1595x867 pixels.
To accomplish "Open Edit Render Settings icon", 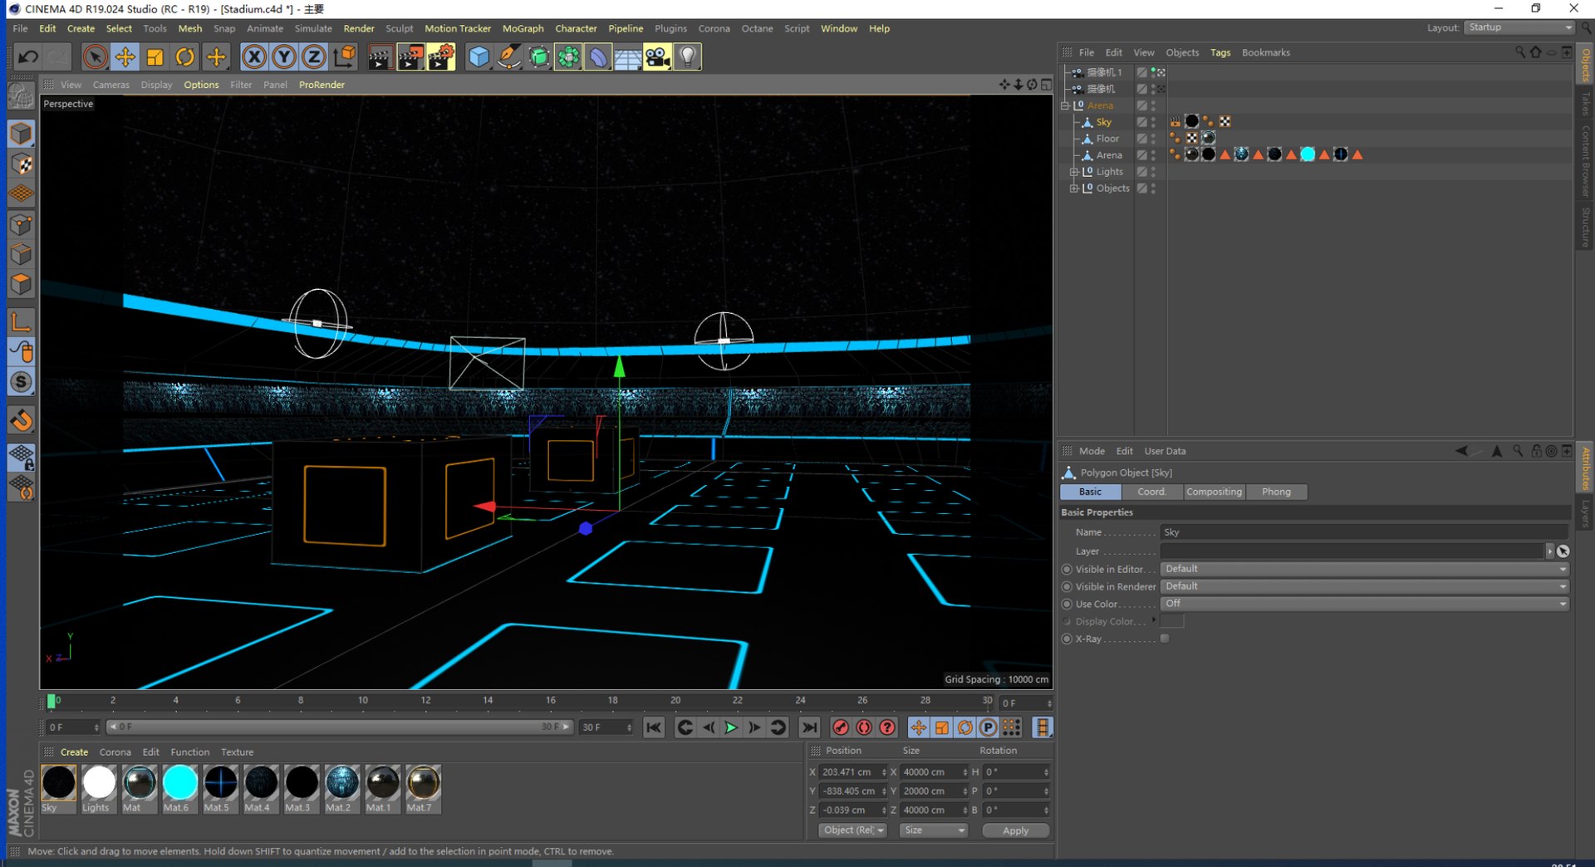I will pyautogui.click(x=441, y=56).
